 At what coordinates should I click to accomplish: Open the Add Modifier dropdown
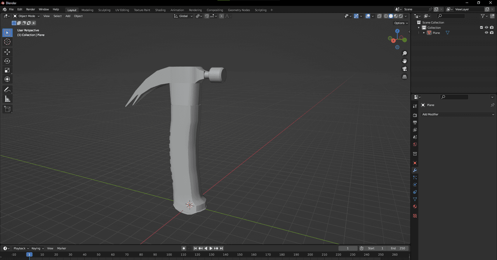(458, 114)
